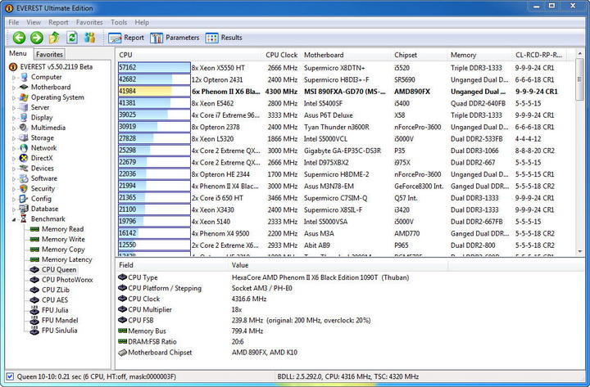
Task: Select the Devices icon in tree
Action: coord(24,168)
